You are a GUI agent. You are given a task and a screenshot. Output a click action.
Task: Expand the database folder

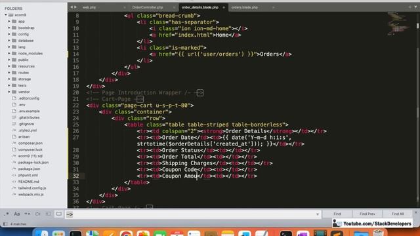9,41
